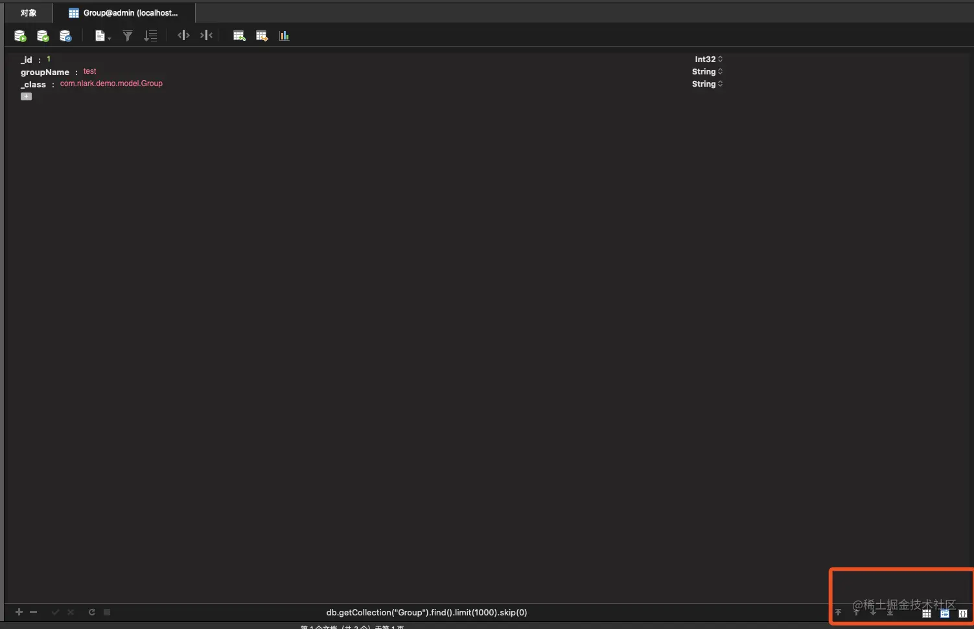Viewport: 974px width, 629px height.
Task: Click the db.getCollection query text
Action: tap(426, 612)
